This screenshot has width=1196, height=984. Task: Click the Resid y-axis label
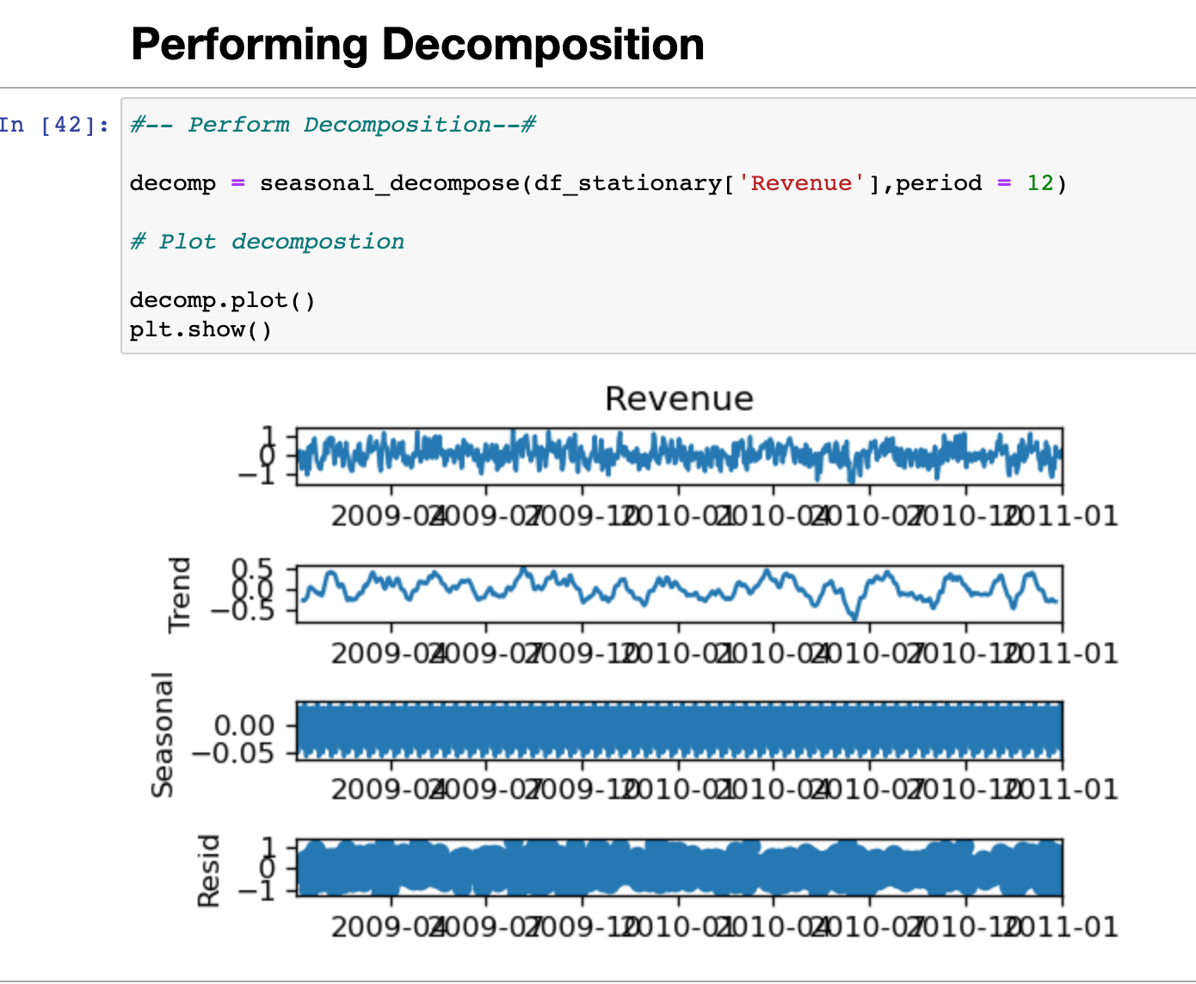point(208,870)
